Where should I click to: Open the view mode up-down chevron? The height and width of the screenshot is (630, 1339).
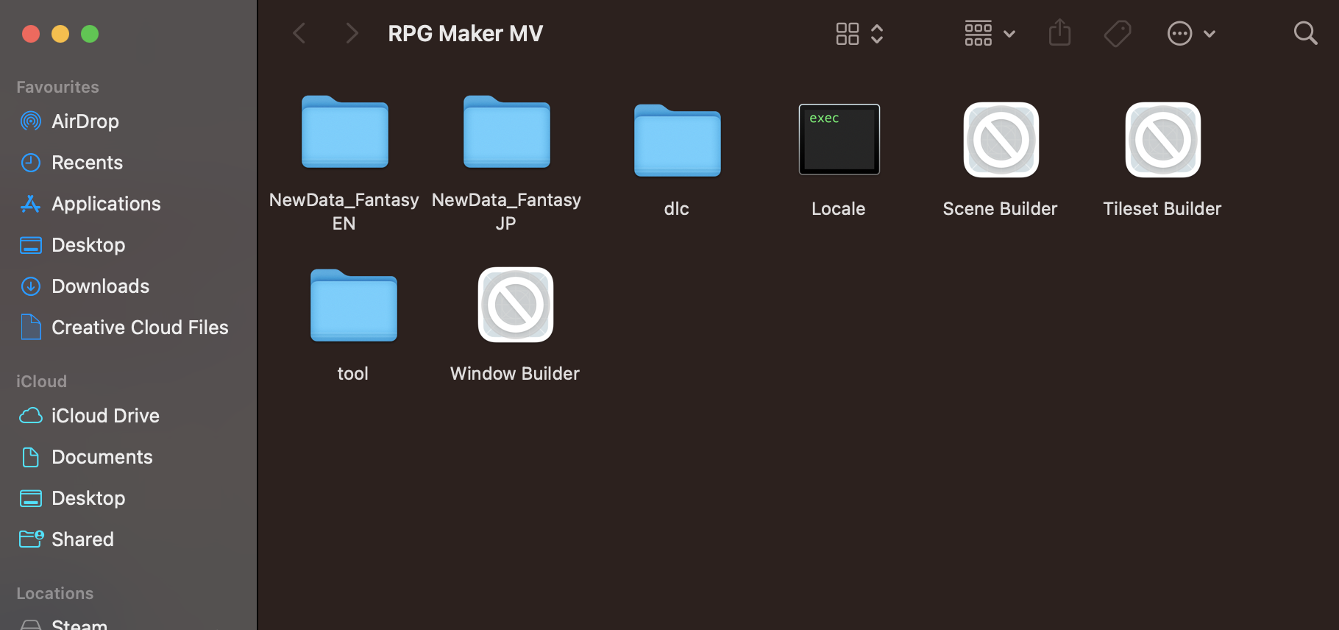[877, 34]
